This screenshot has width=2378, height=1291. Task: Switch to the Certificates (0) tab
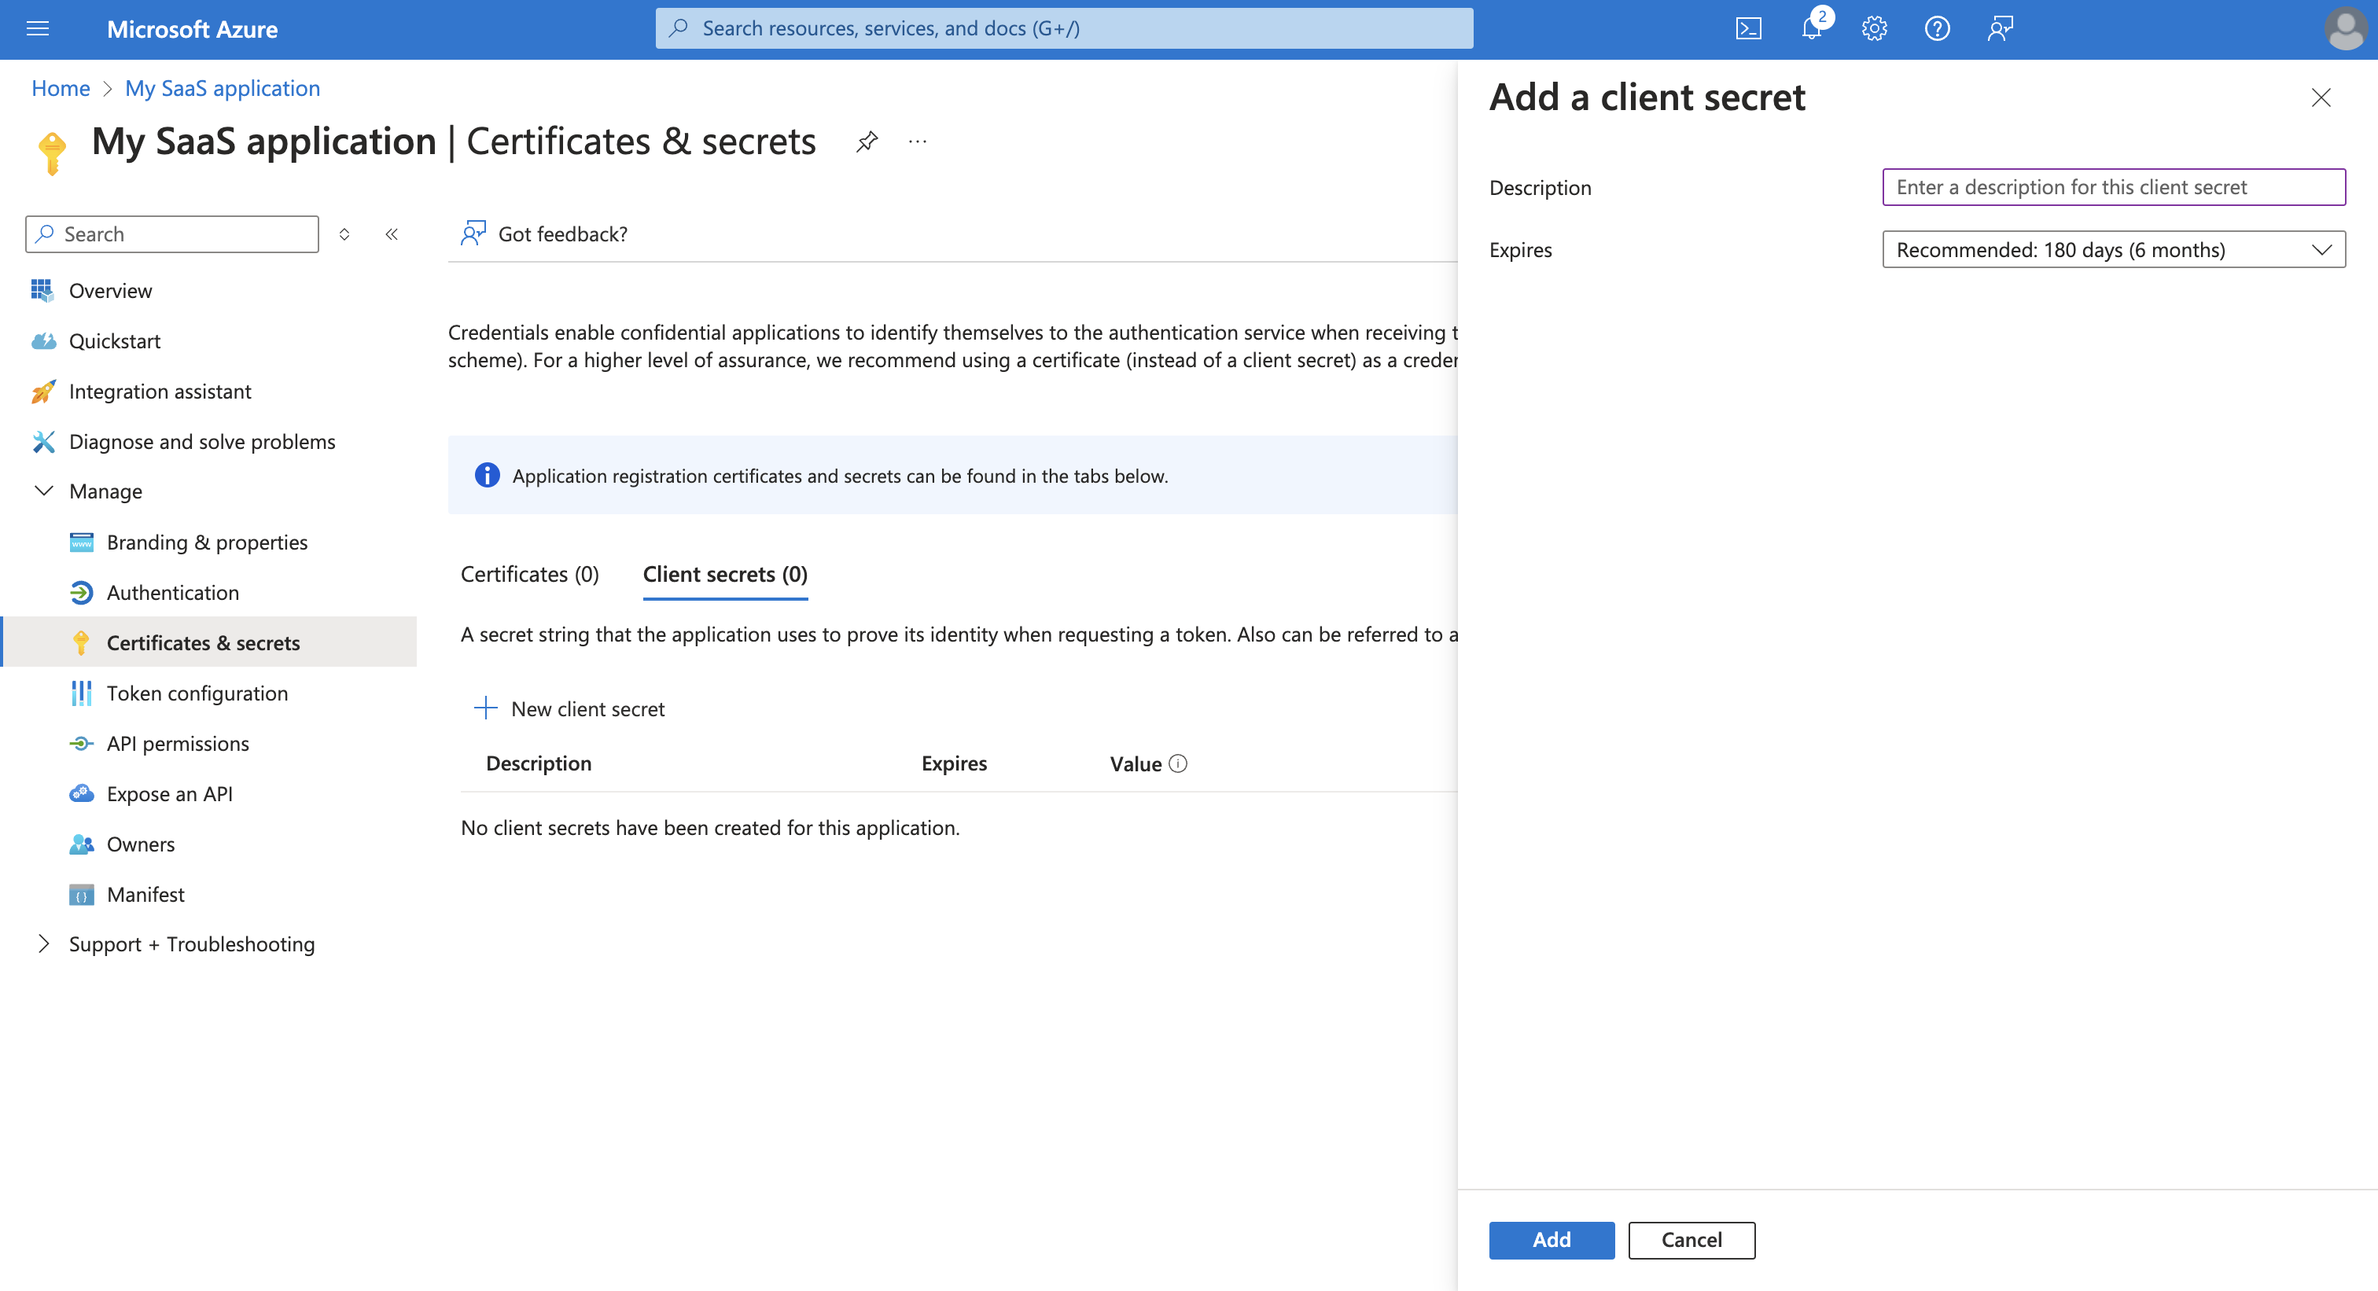[x=529, y=574]
